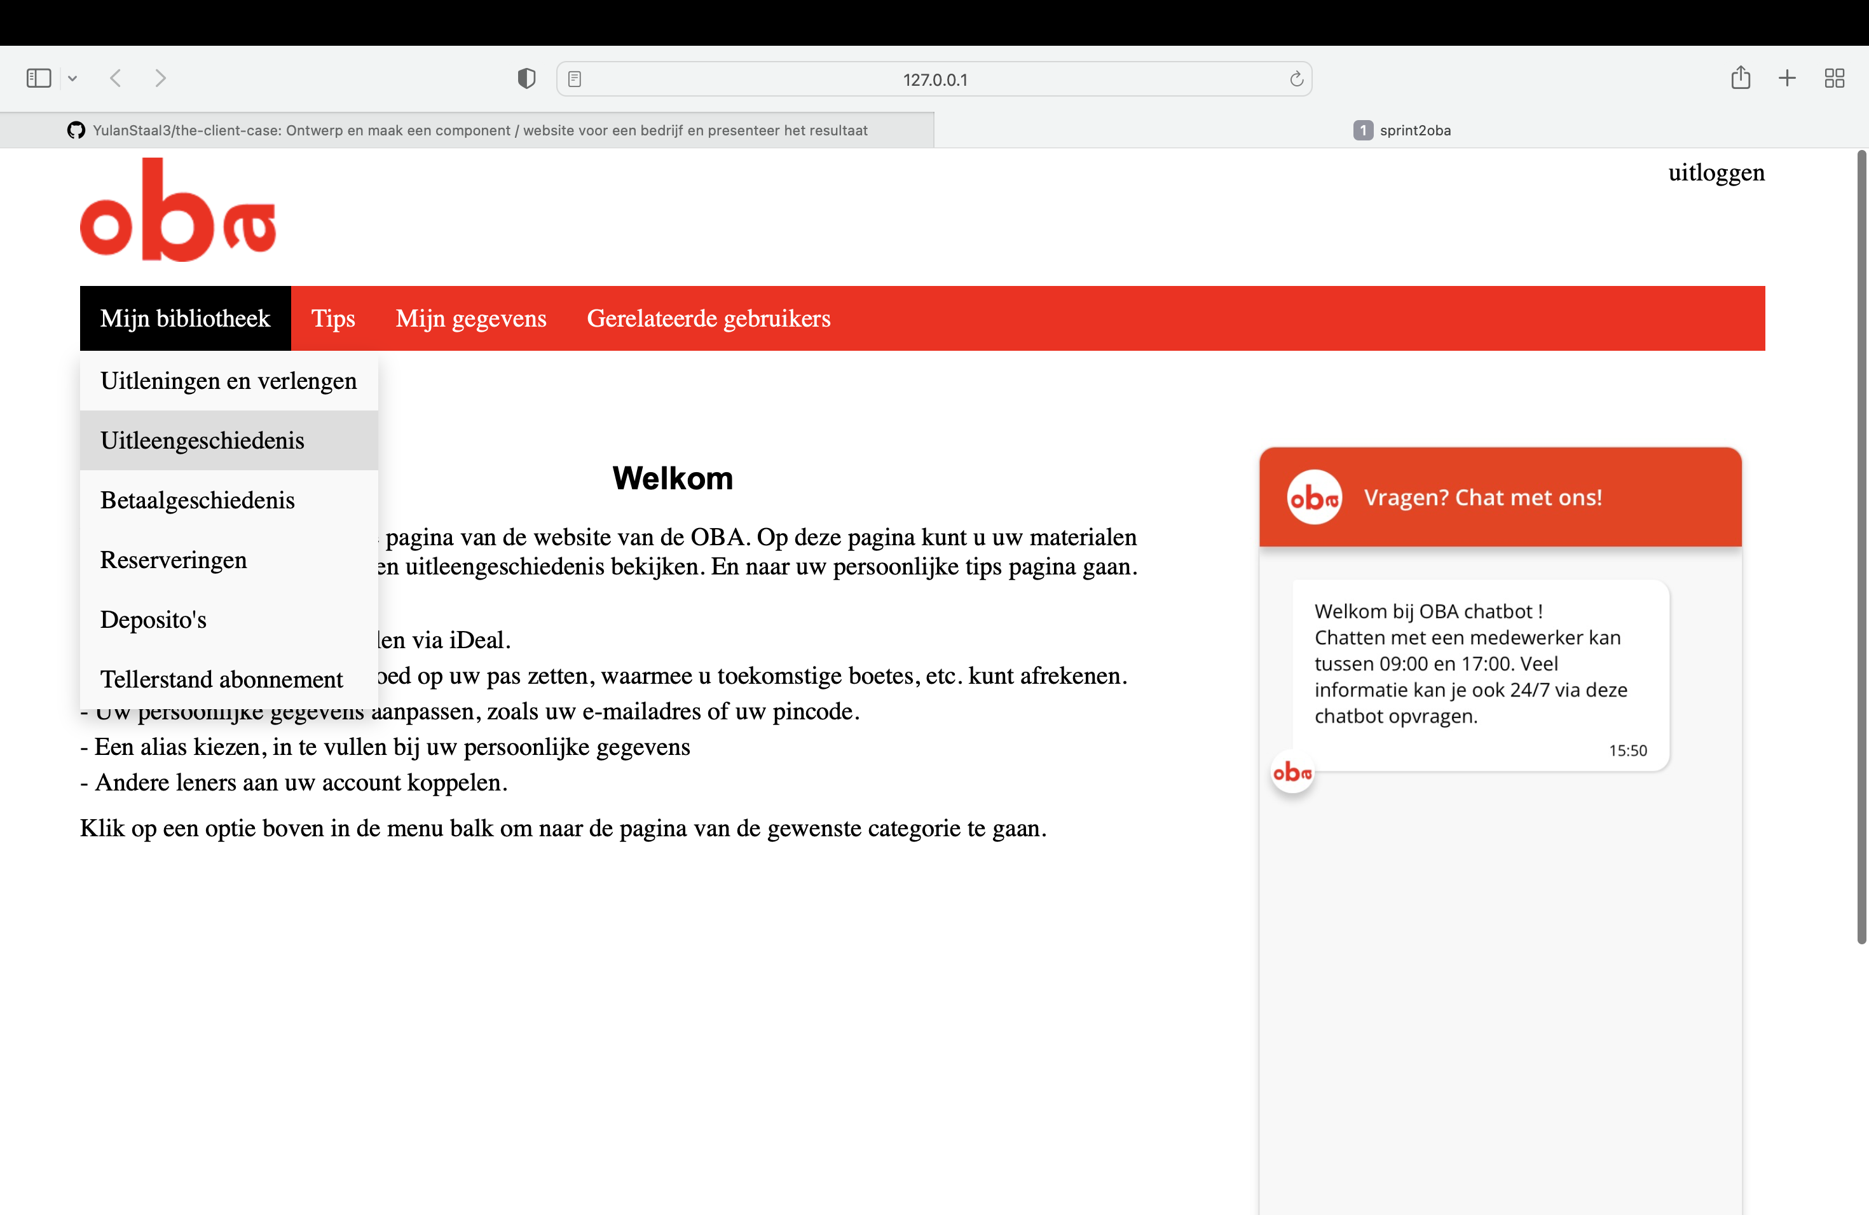This screenshot has width=1869, height=1215.
Task: Open the Mijn bibliotheek dropdown menu
Action: pyautogui.click(x=186, y=318)
